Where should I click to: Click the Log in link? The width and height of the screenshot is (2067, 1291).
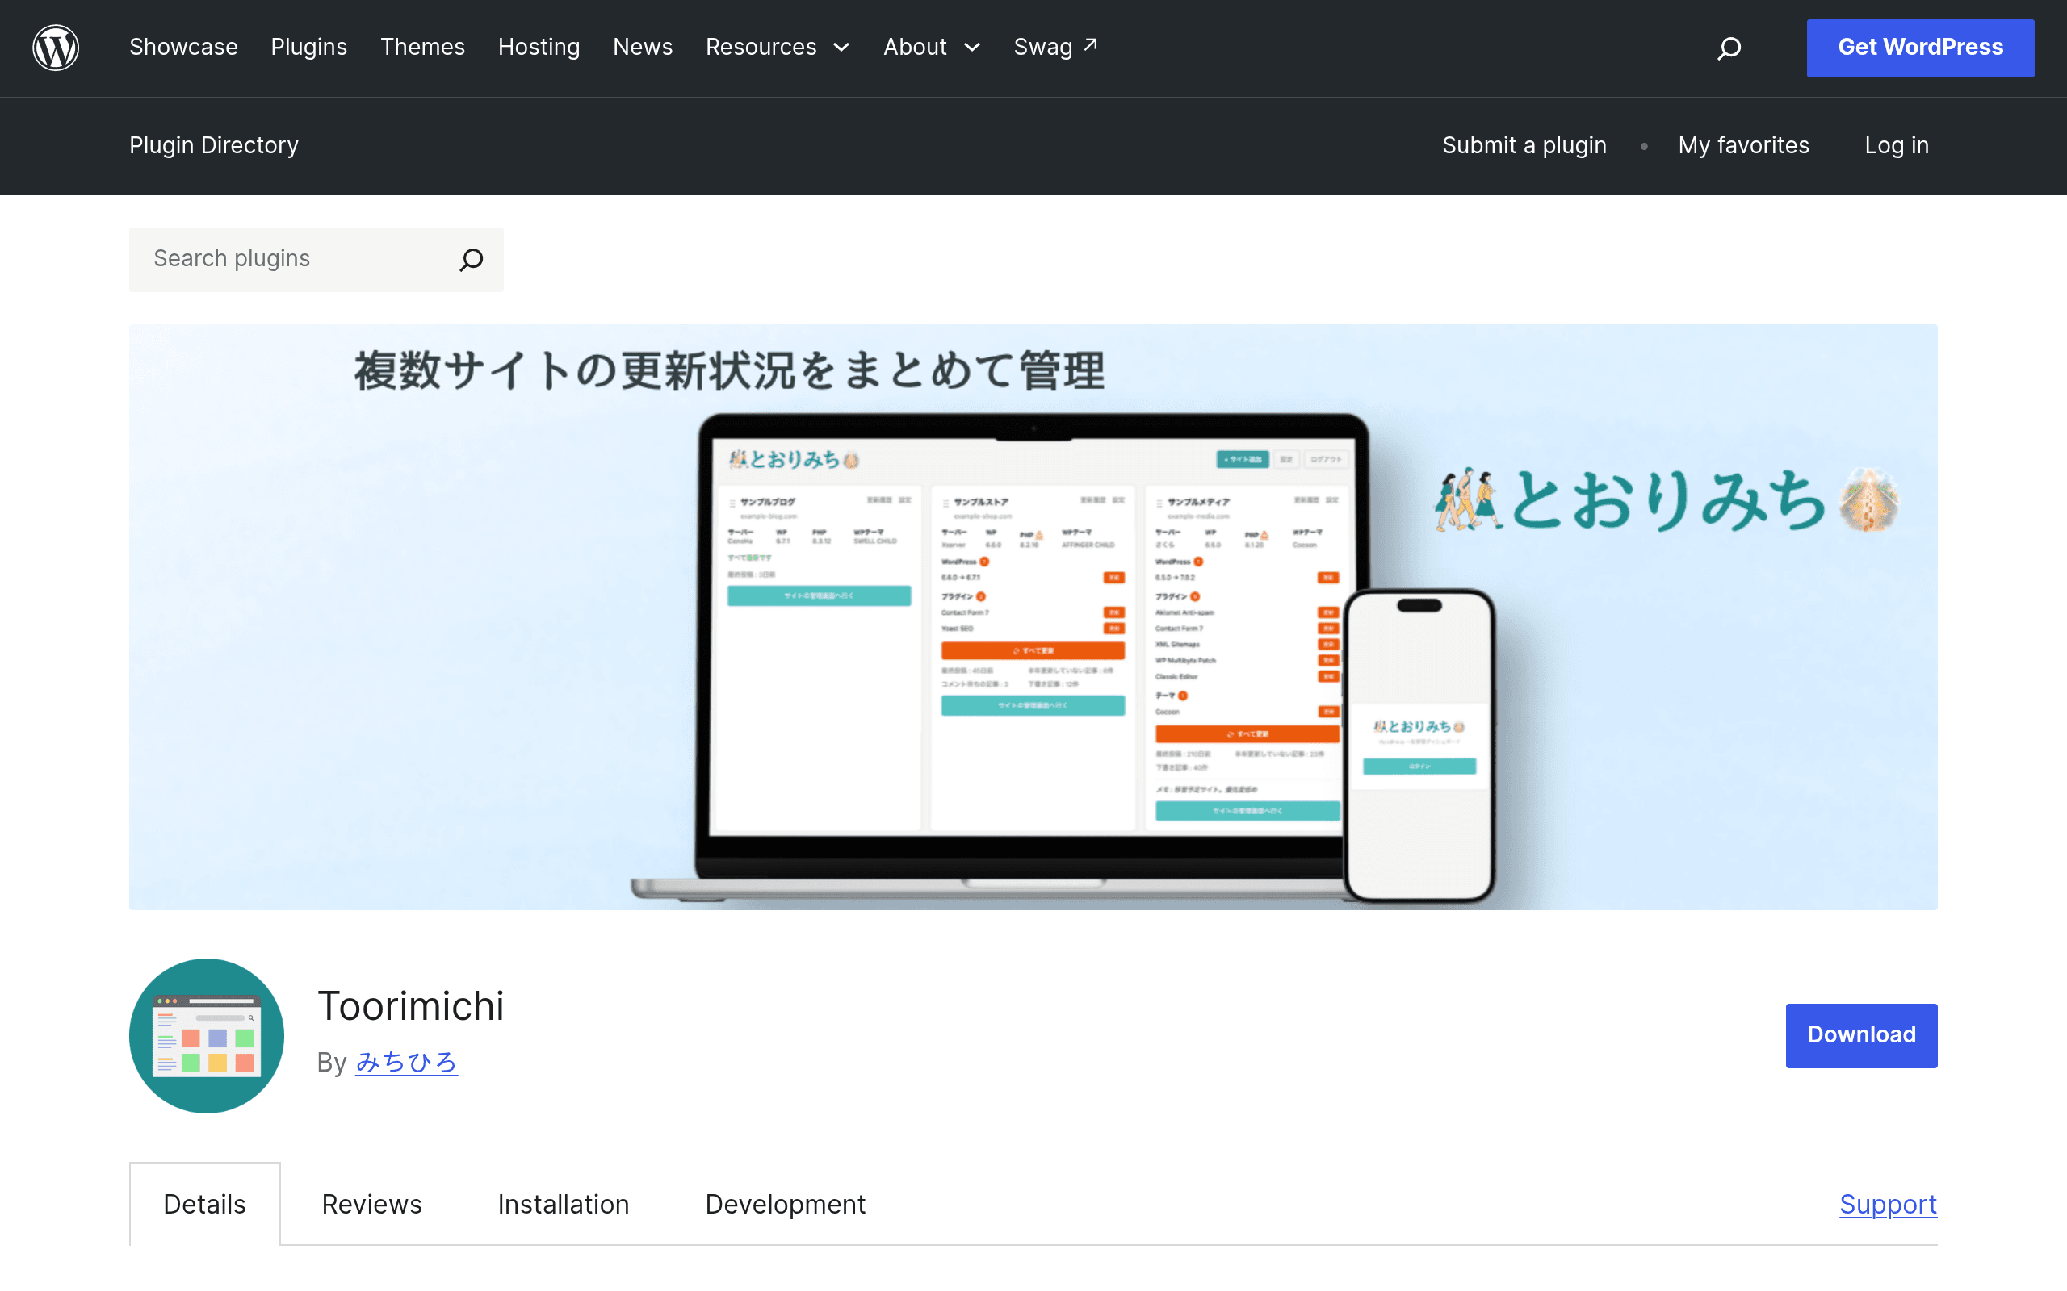[1896, 145]
